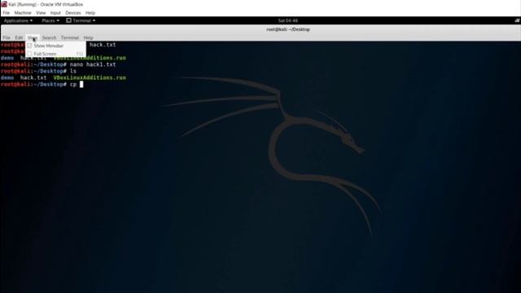Click the 'nano hack1.txt' command text

click(93, 64)
